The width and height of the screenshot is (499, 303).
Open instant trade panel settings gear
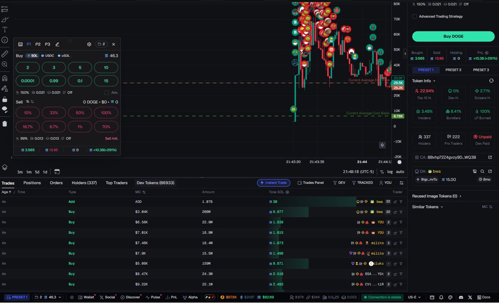click(x=89, y=44)
